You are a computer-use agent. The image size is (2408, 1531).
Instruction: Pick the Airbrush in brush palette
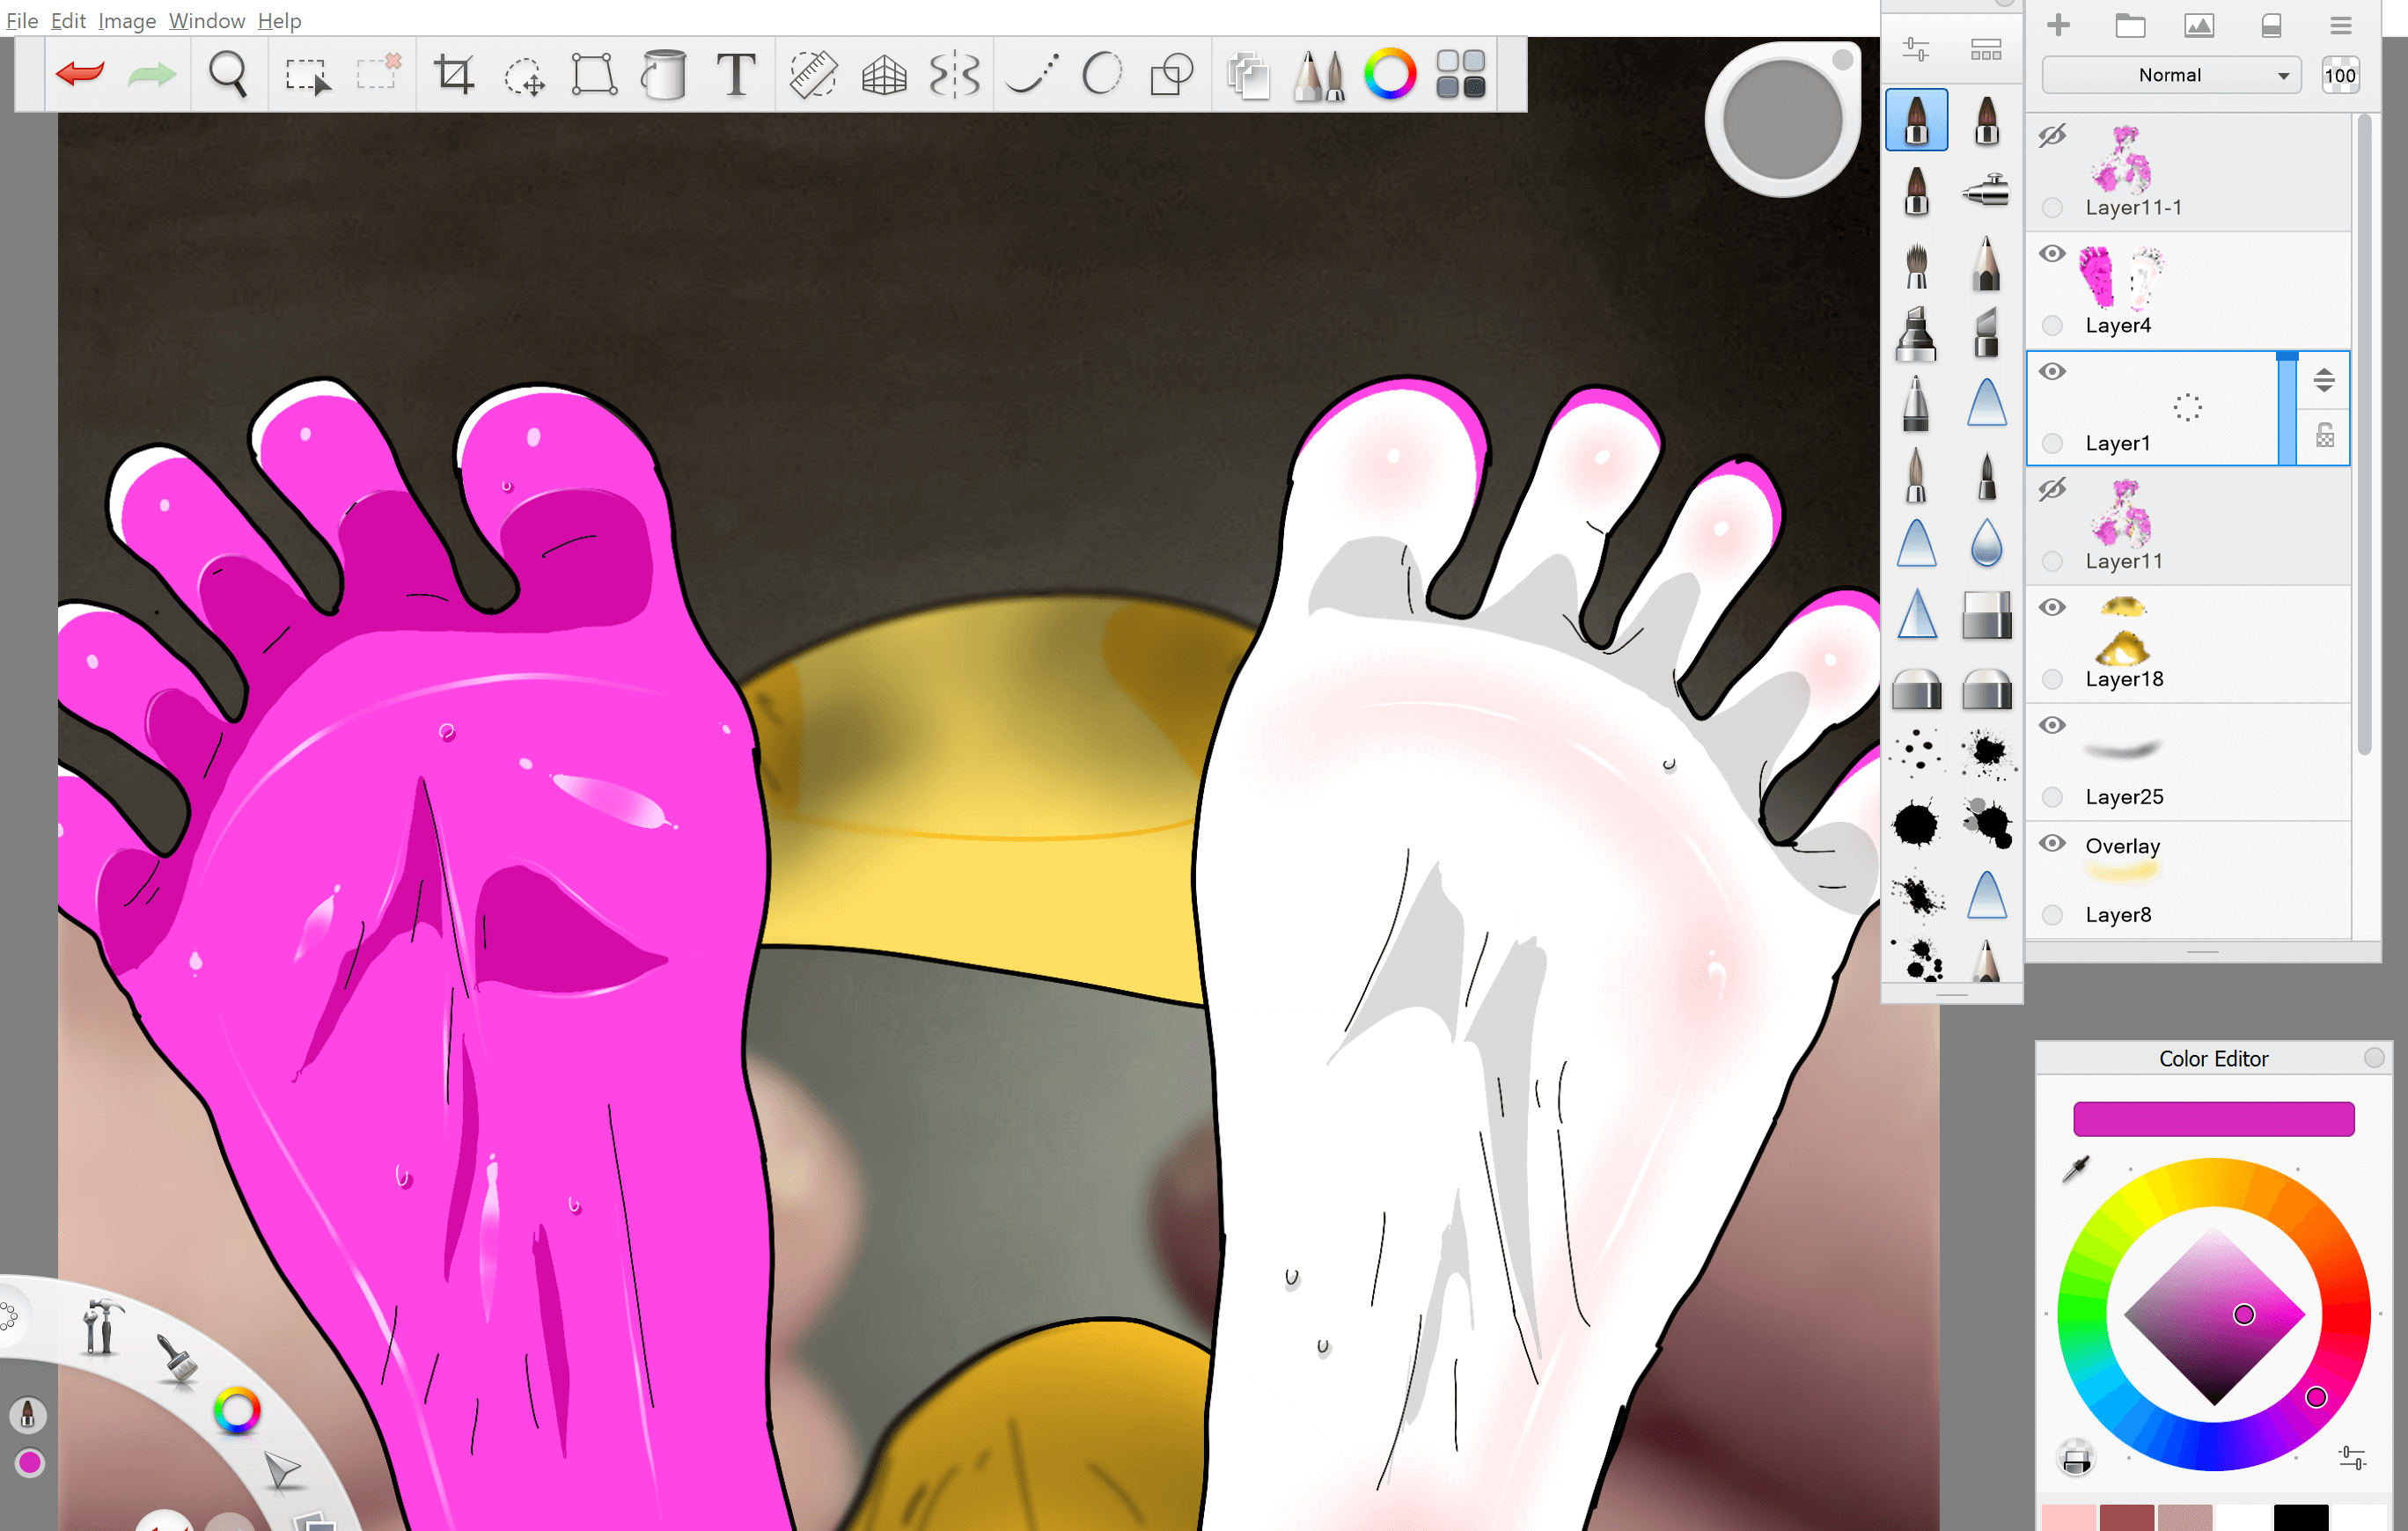pyautogui.click(x=1985, y=190)
